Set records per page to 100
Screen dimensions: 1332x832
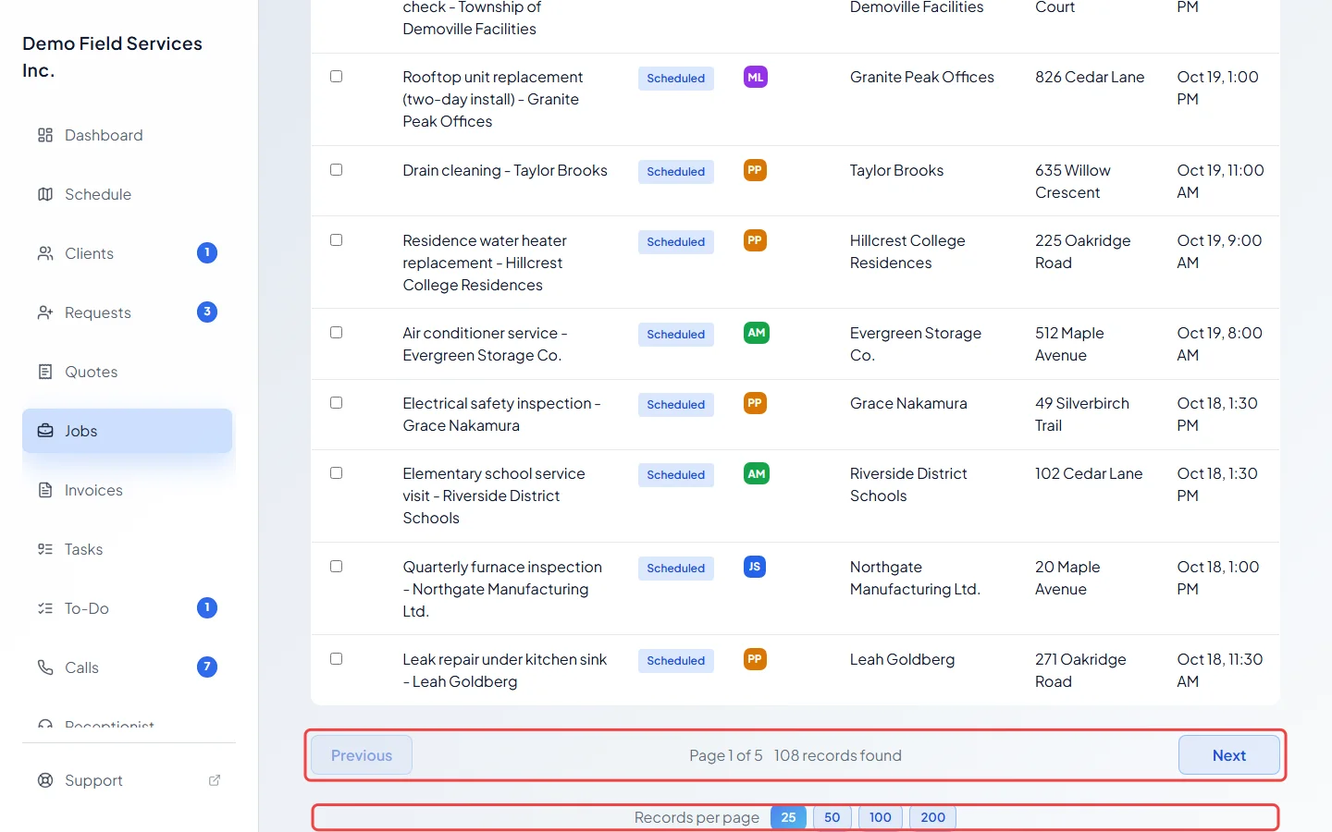881,817
